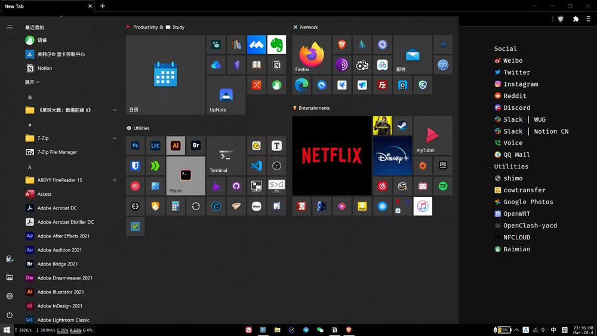Click the Start menu power button
Viewport: 597px width, 336px height.
pos(10,315)
